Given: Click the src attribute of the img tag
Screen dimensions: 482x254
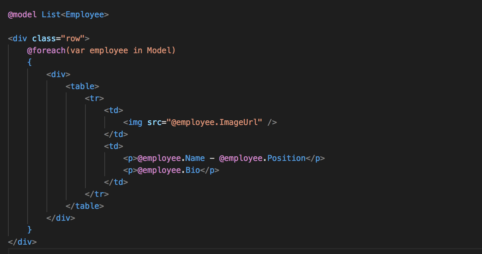Looking at the screenshot, I should 154,122.
